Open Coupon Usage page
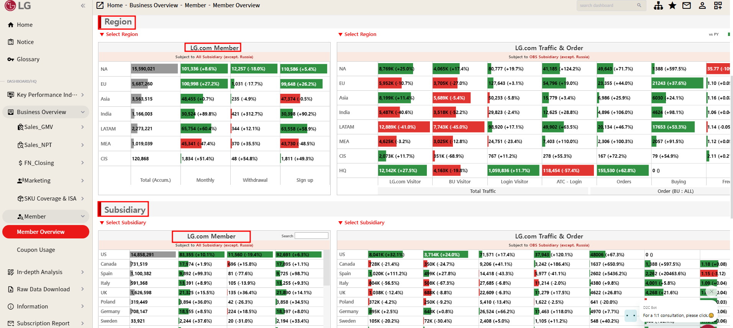This screenshot has height=328, width=733. point(36,250)
